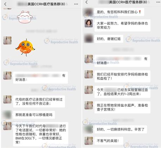Tap message 大家一起努力，希望孕妈的身体也非常给力
The height and width of the screenshot is (148, 161).
click(x=122, y=26)
